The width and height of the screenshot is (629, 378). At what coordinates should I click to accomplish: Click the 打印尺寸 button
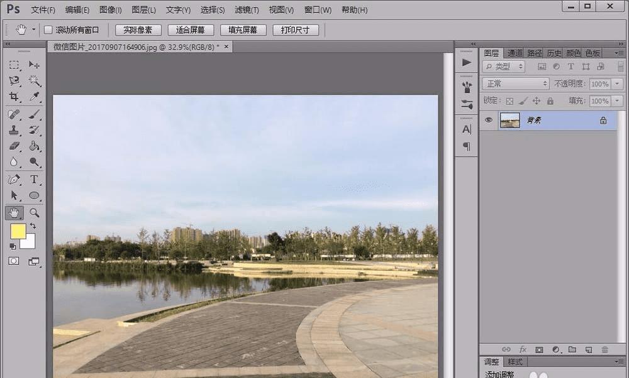[296, 30]
